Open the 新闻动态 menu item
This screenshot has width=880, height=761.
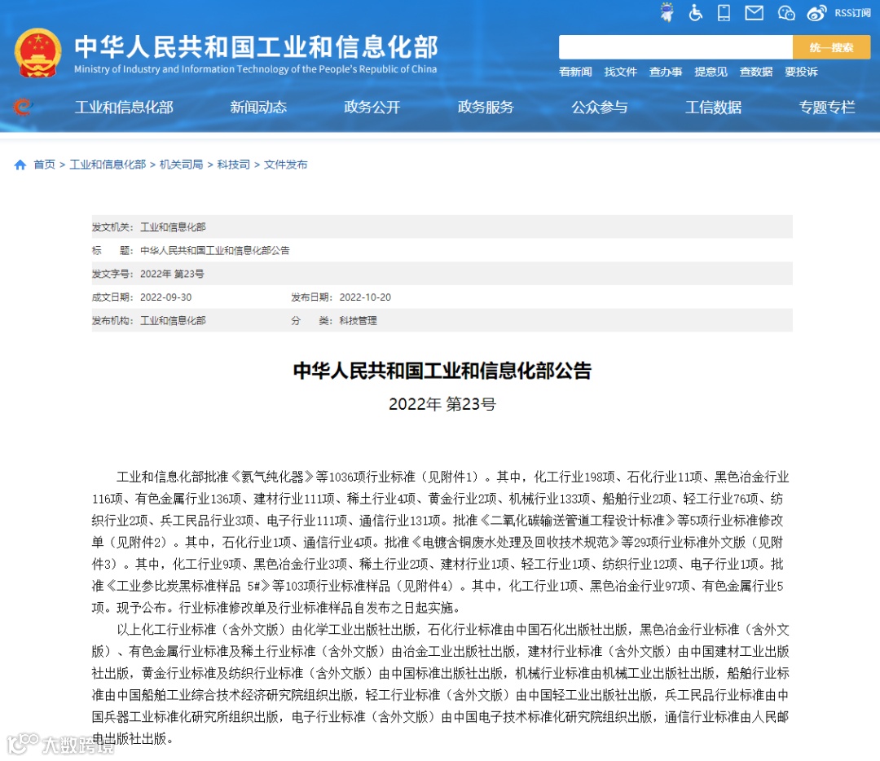(x=258, y=107)
